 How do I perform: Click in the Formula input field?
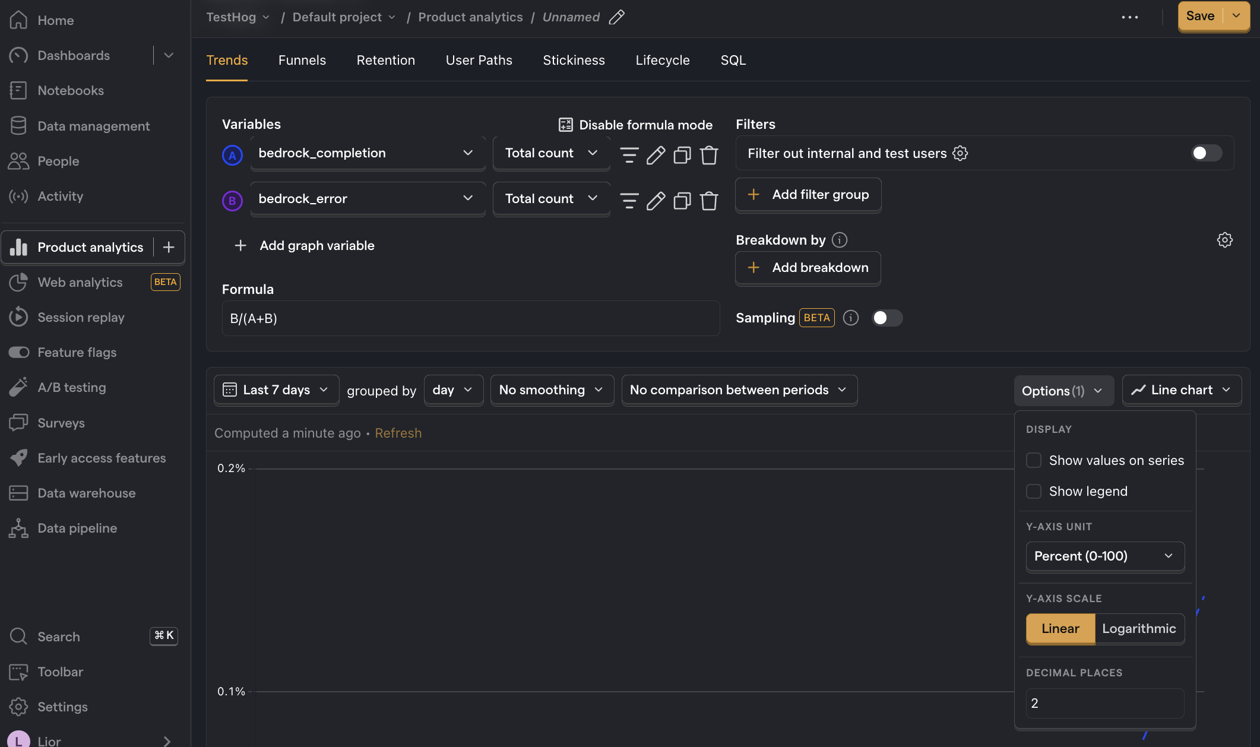471,318
